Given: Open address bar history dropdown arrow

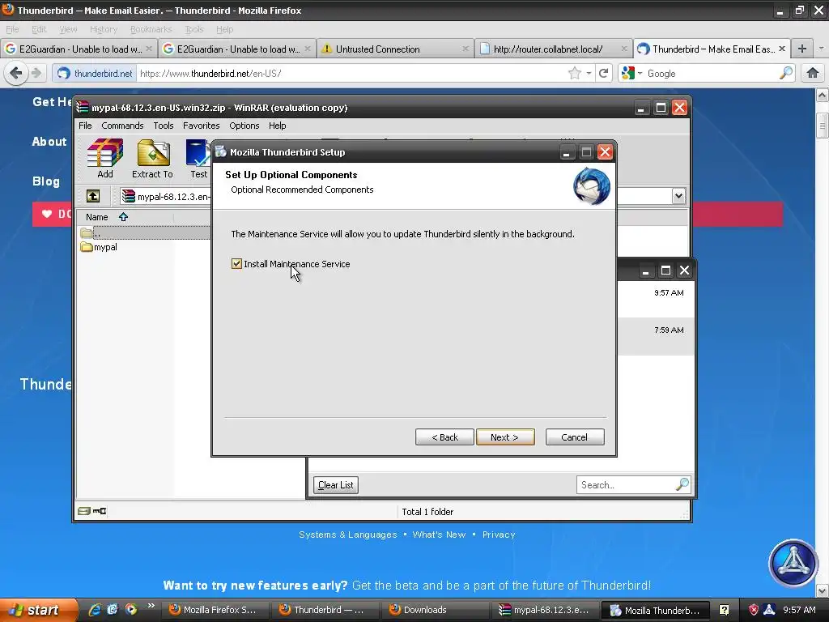Looking at the screenshot, I should pyautogui.click(x=589, y=74).
